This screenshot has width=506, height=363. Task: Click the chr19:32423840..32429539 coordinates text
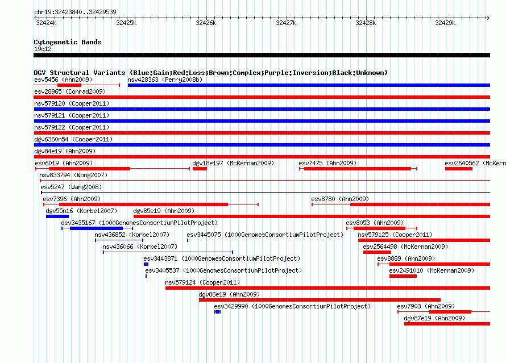coord(75,12)
